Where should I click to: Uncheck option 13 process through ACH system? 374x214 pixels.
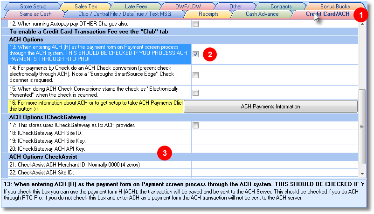coord(195,54)
